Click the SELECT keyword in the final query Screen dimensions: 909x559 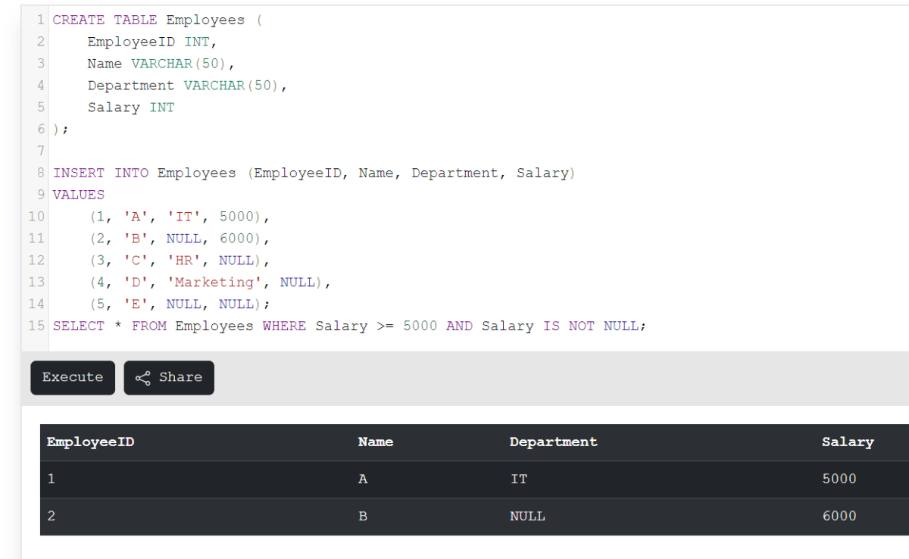click(79, 326)
